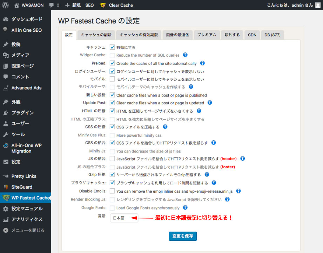The width and height of the screenshot is (323, 253).
Task: Click the ツール wrench icon
Action: click(x=6, y=134)
